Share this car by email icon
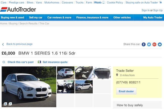This screenshot has height=109, width=164. click(160, 44)
